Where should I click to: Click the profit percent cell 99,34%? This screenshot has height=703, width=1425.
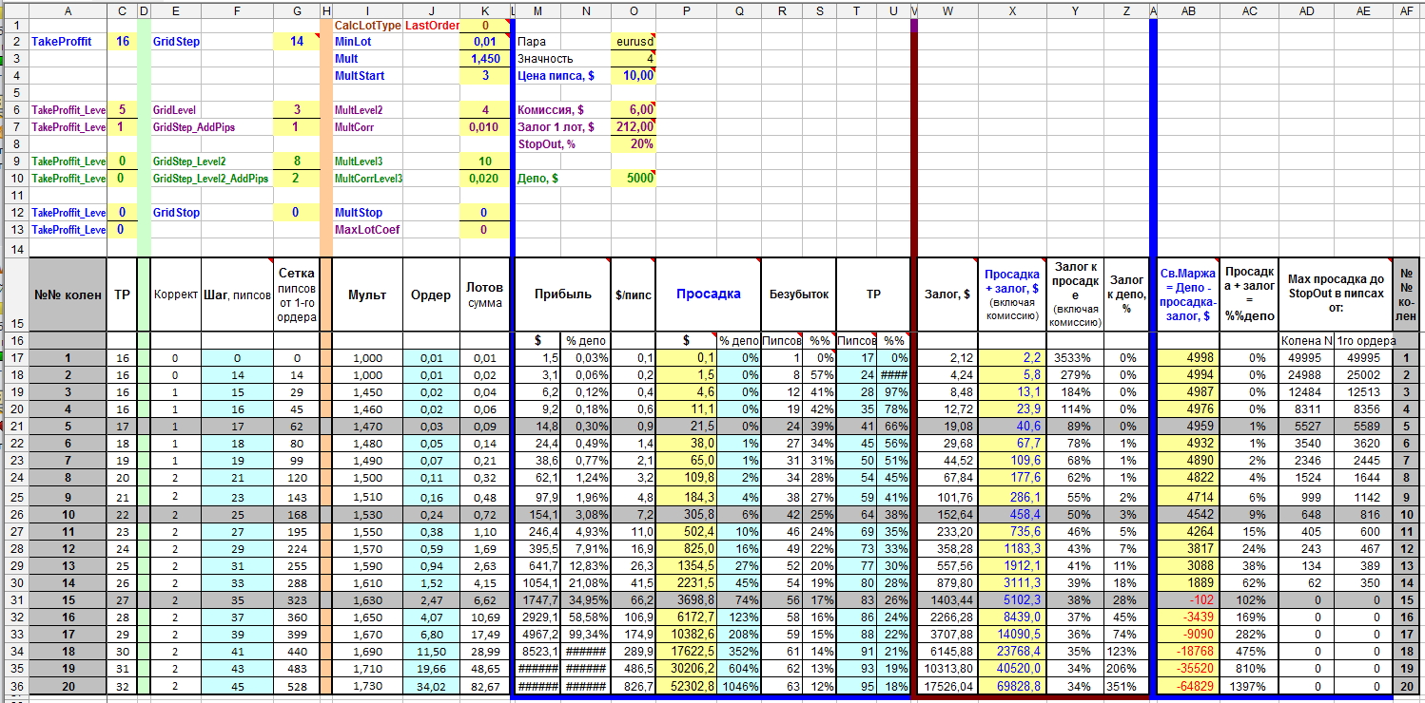(x=585, y=635)
